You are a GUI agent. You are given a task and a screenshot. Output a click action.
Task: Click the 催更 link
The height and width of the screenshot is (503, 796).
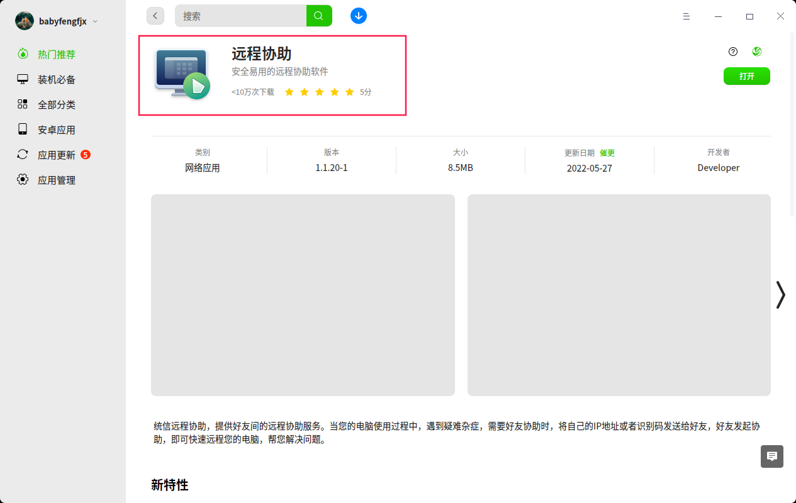[607, 153]
